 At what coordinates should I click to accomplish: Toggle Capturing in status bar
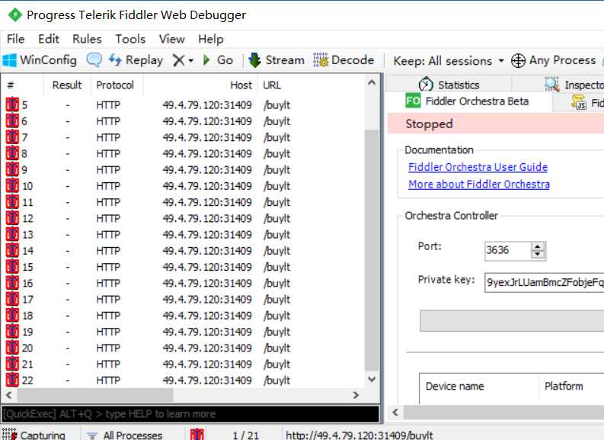pyautogui.click(x=34, y=435)
